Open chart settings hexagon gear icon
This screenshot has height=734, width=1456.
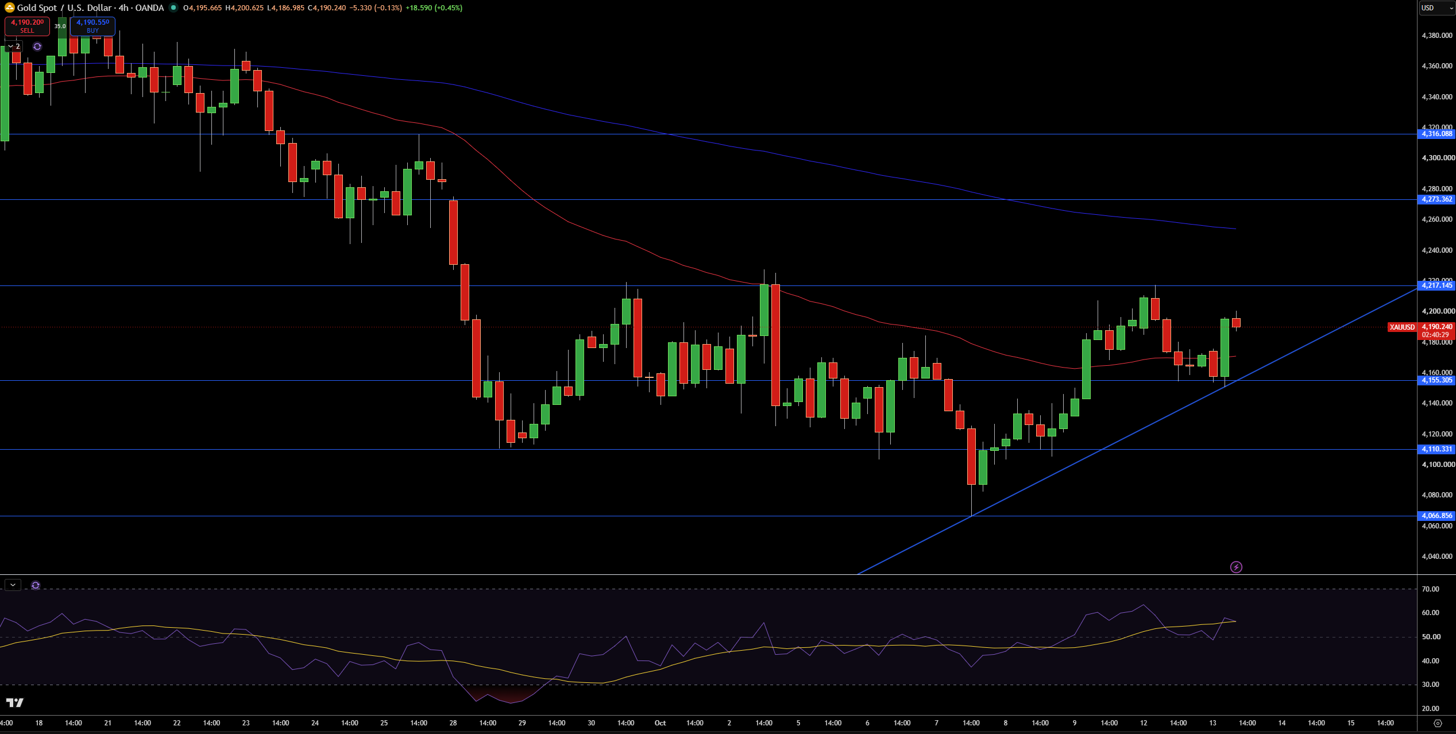click(x=1438, y=723)
